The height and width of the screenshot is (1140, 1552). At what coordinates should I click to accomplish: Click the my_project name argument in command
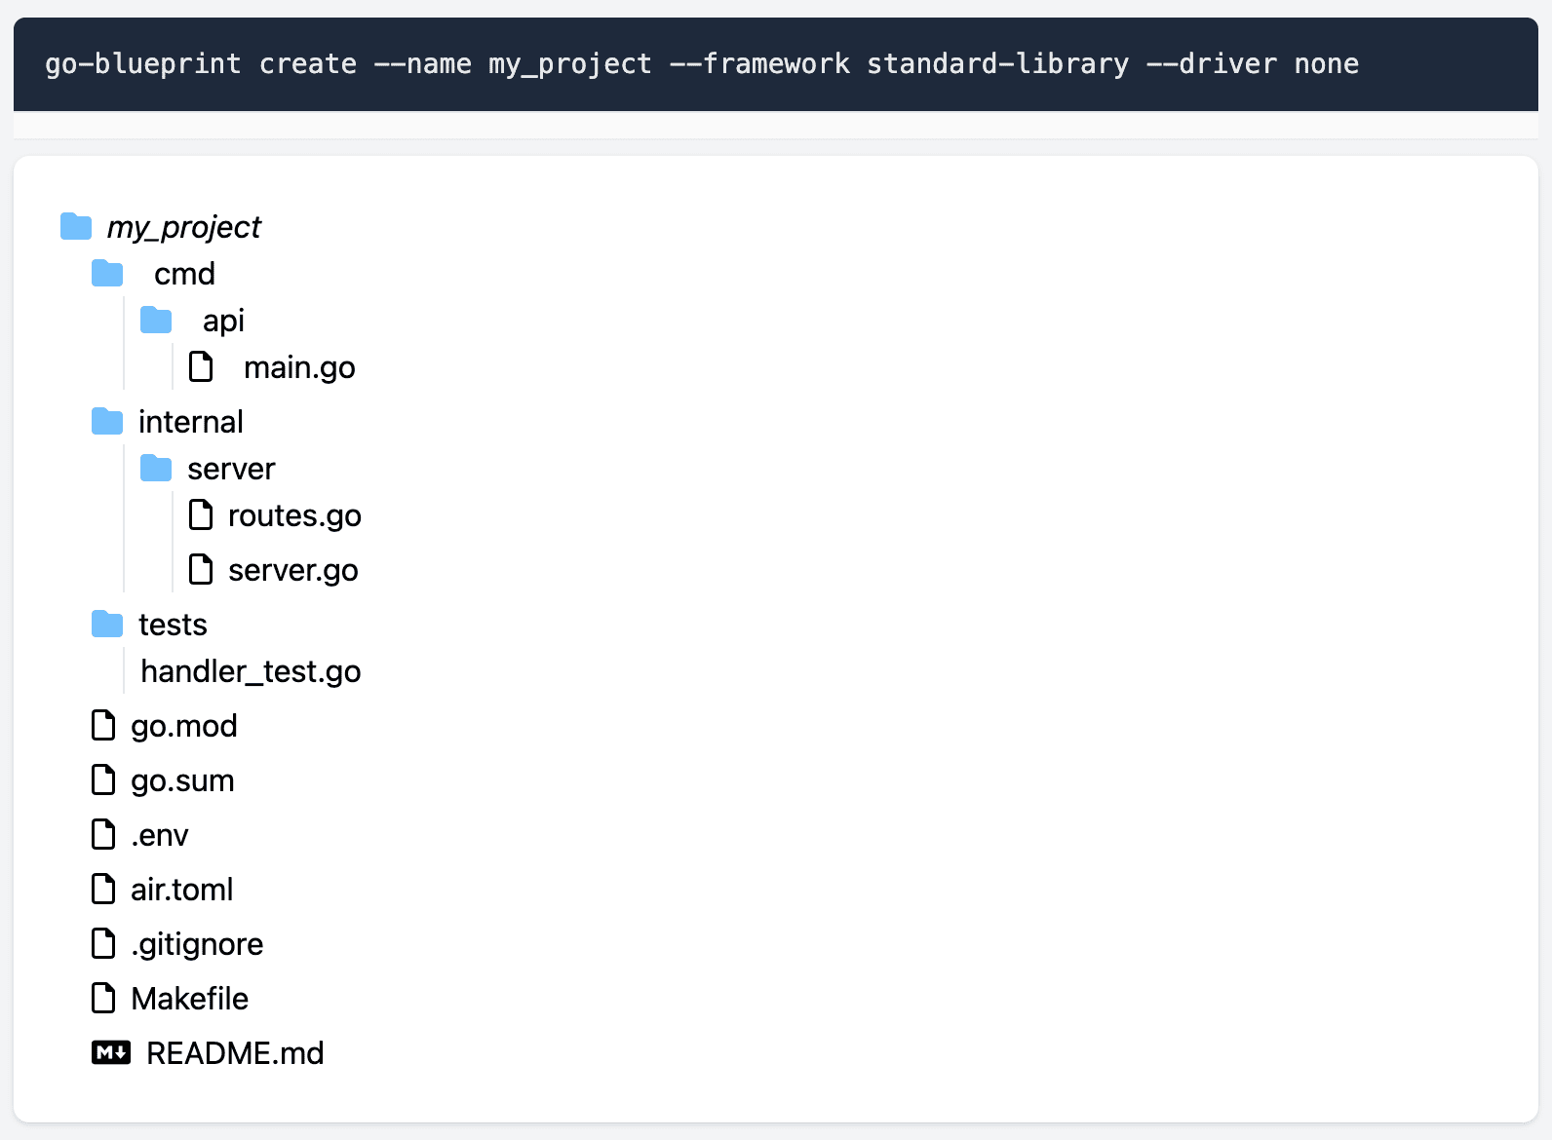[x=569, y=64]
